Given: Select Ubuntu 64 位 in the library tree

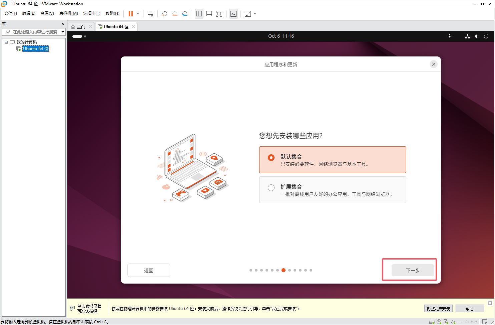Looking at the screenshot, I should tap(36, 49).
